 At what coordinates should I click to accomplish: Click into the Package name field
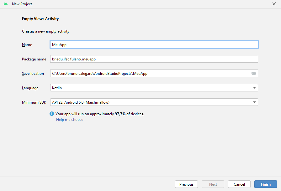pos(154,59)
